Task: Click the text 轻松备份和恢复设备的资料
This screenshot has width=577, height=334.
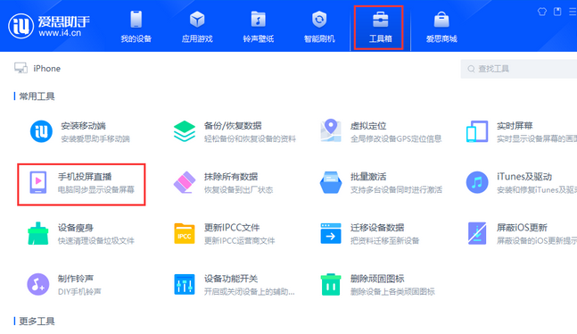Action: tap(250, 138)
